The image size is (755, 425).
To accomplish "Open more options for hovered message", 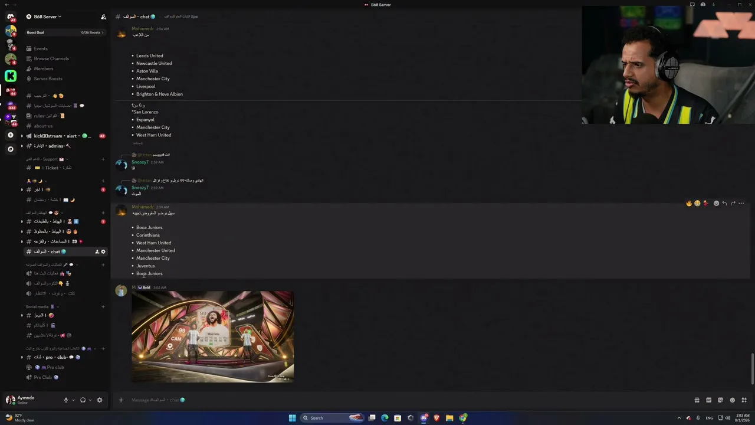I will (x=741, y=203).
